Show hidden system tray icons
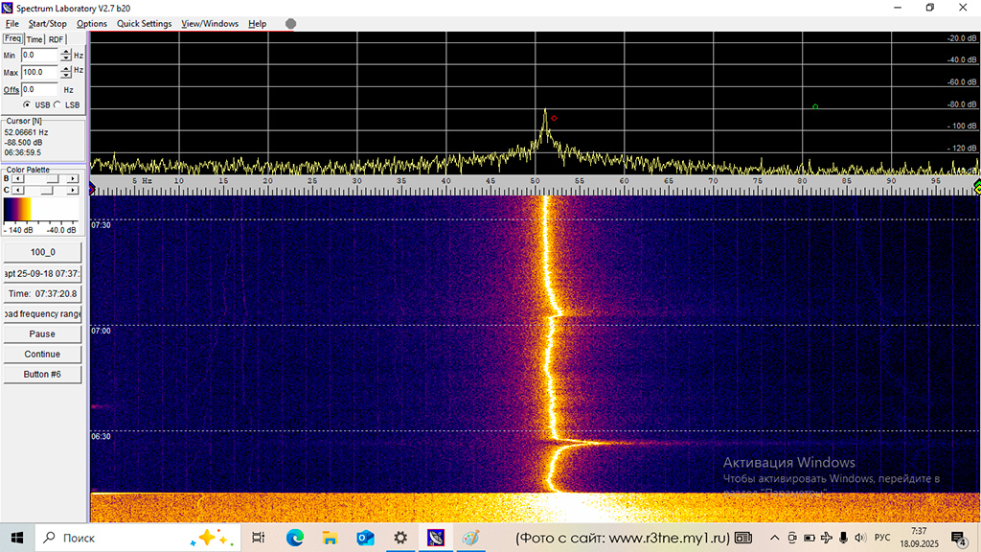Viewport: 981px width, 552px height. click(775, 538)
